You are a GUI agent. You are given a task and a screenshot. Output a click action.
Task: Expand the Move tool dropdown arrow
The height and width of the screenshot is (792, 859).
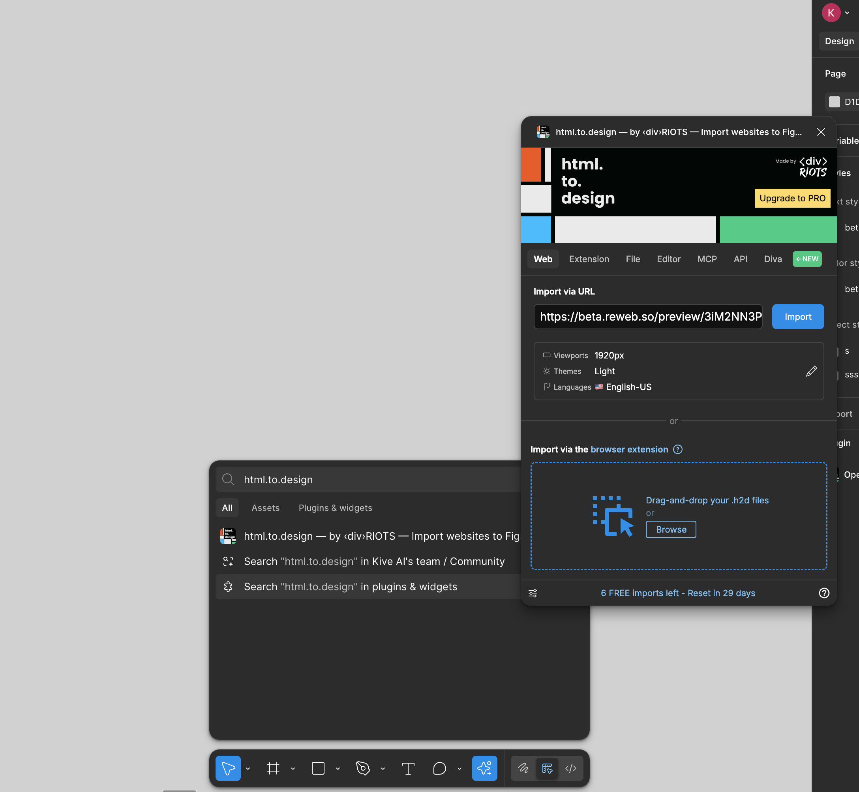pyautogui.click(x=248, y=768)
